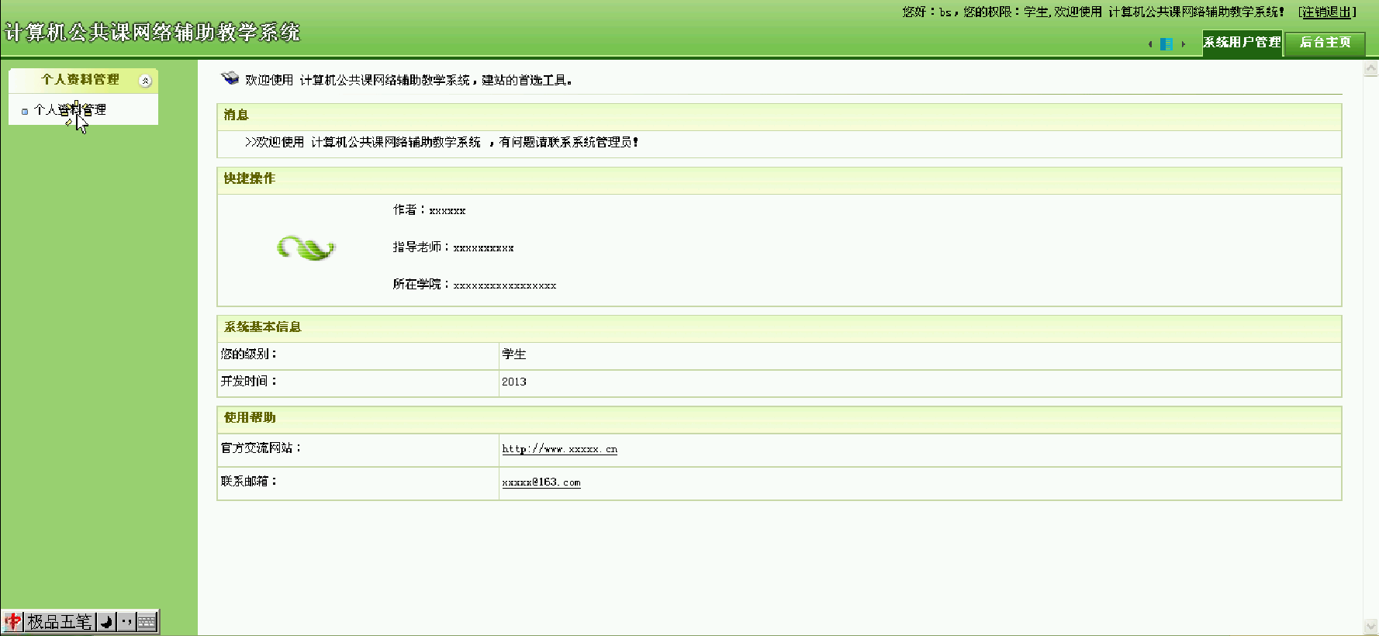The height and width of the screenshot is (636, 1379).
Task: Click the 使用帮助 section header
Action: (779, 420)
